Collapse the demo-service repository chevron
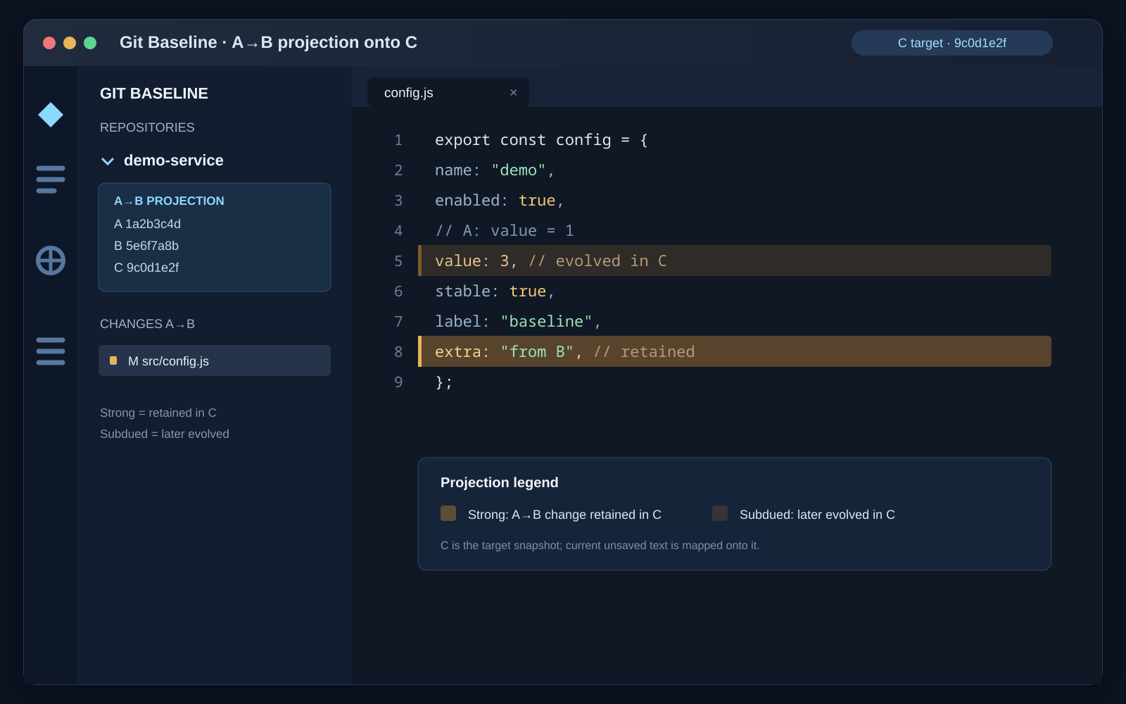Viewport: 1126px width, 704px height. coord(108,161)
